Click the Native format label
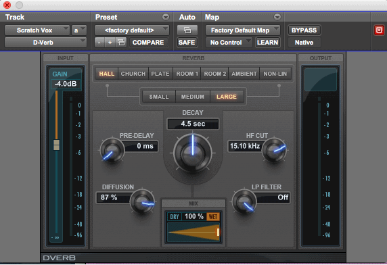The height and width of the screenshot is (265, 387). [304, 43]
